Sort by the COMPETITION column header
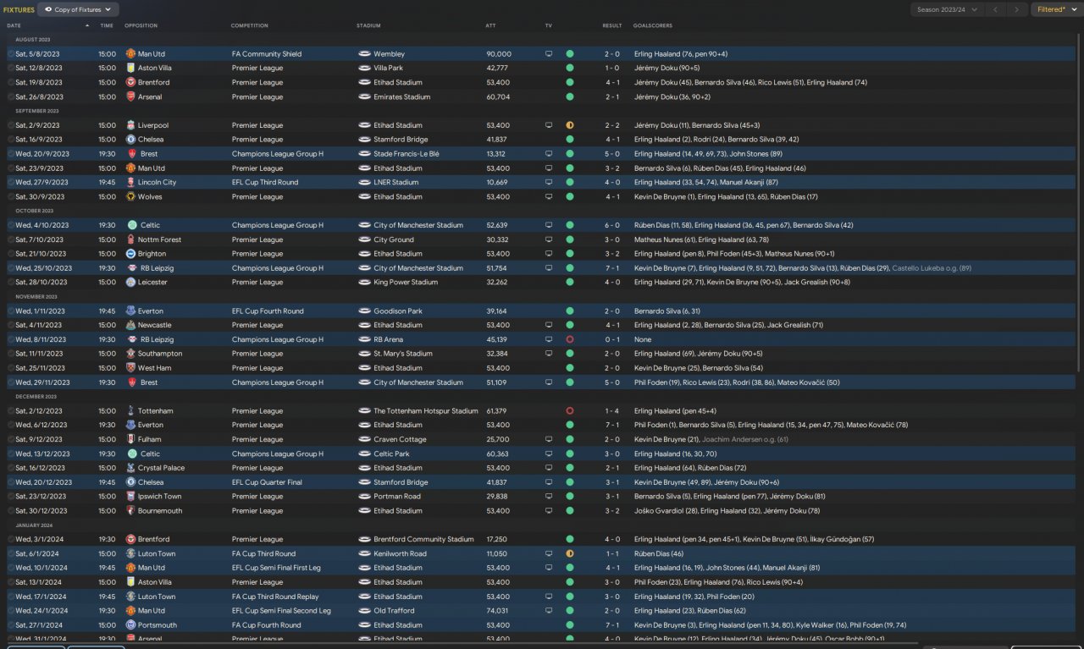The height and width of the screenshot is (649, 1084). (x=249, y=25)
